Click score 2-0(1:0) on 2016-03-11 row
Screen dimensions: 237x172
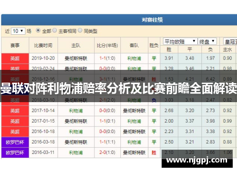pyautogui.click(x=108, y=153)
